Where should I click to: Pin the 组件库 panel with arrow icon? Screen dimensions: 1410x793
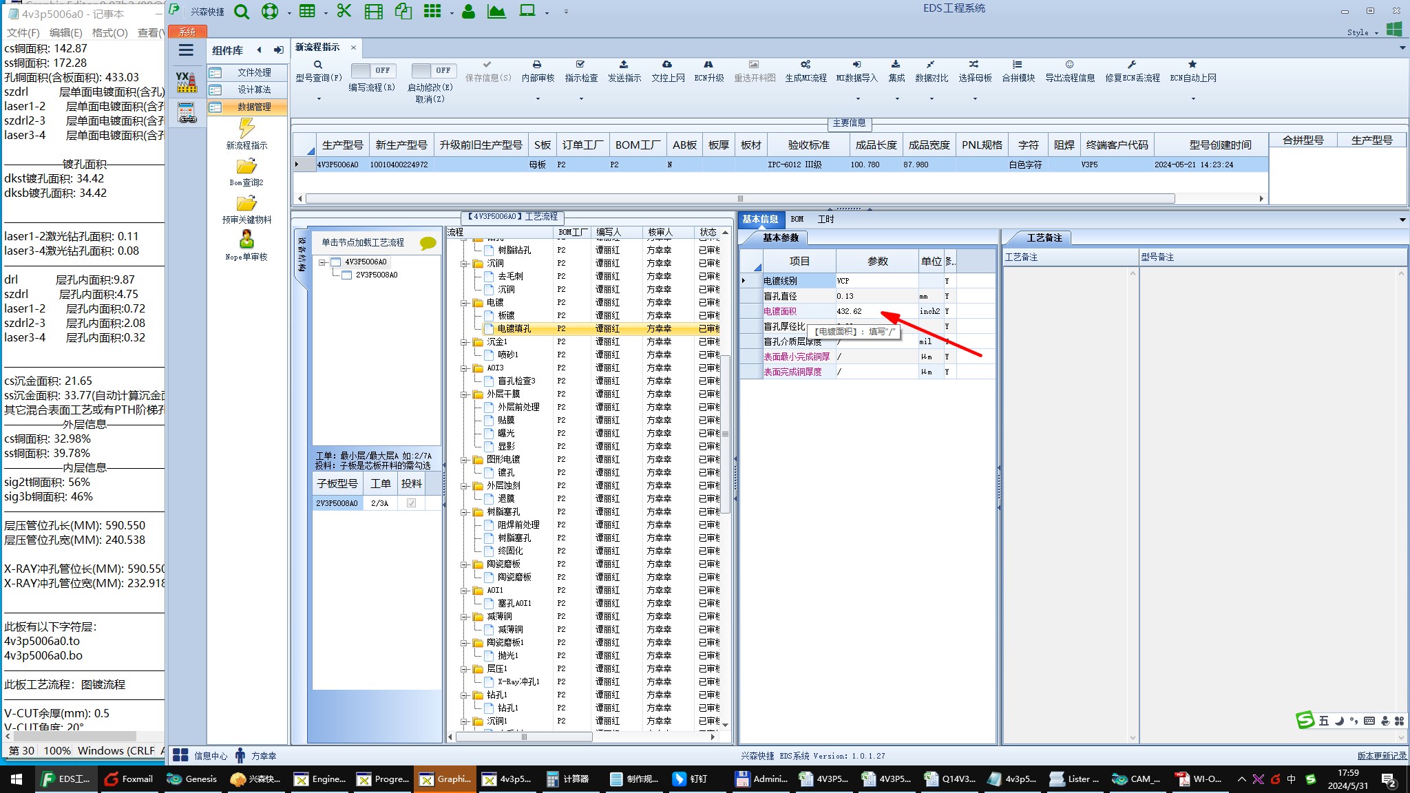pyautogui.click(x=278, y=50)
